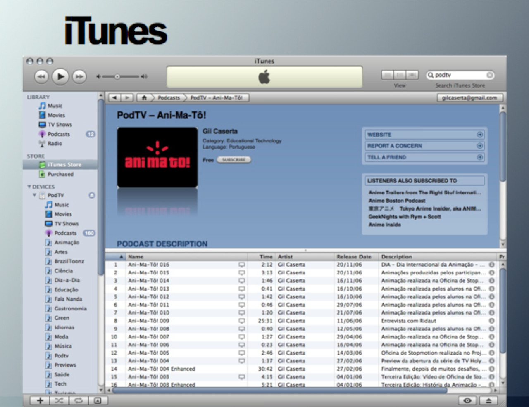529x407 pixels.
Task: Click the Podcasts breadcrumb tab
Action: coord(169,98)
